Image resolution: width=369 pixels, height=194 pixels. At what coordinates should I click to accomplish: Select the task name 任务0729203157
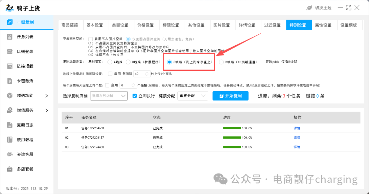pos(93,138)
